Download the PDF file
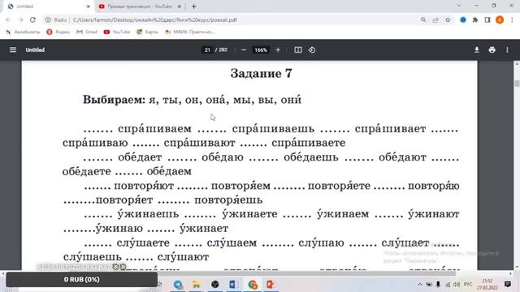 477,49
